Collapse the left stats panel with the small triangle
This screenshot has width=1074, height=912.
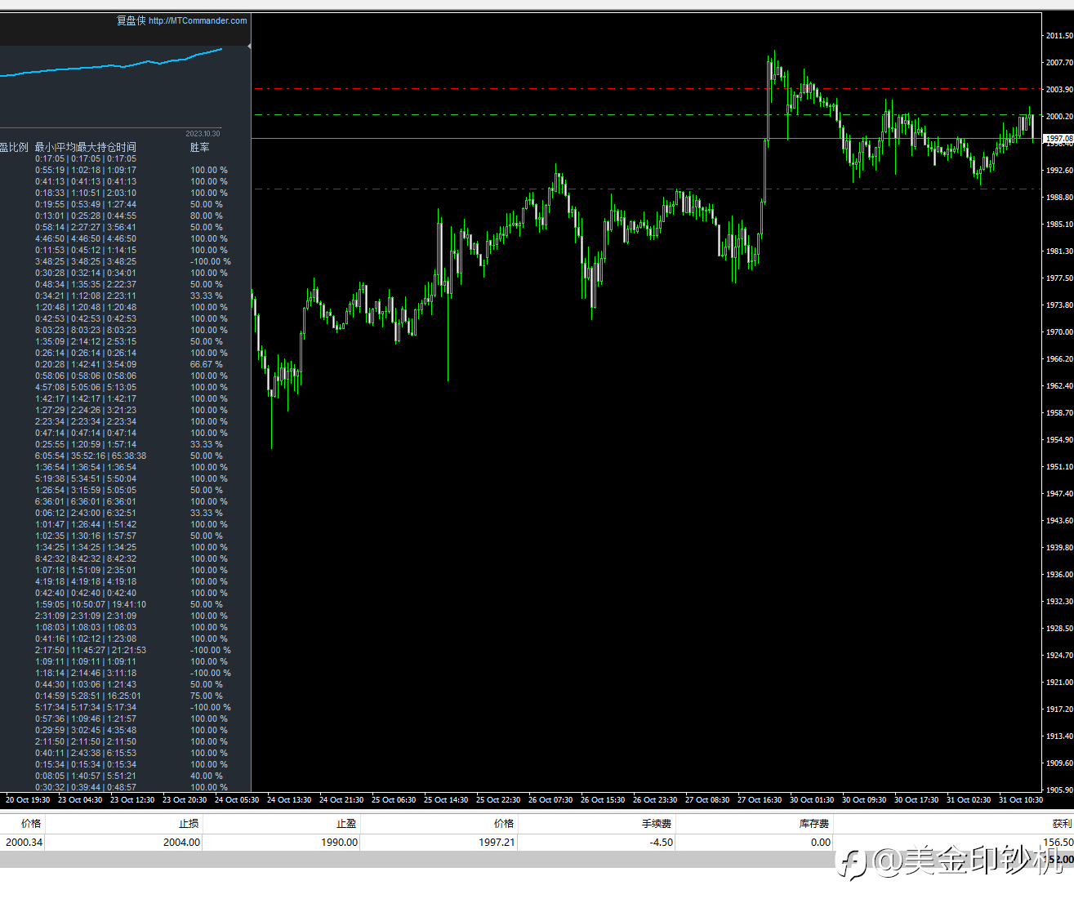click(249, 47)
